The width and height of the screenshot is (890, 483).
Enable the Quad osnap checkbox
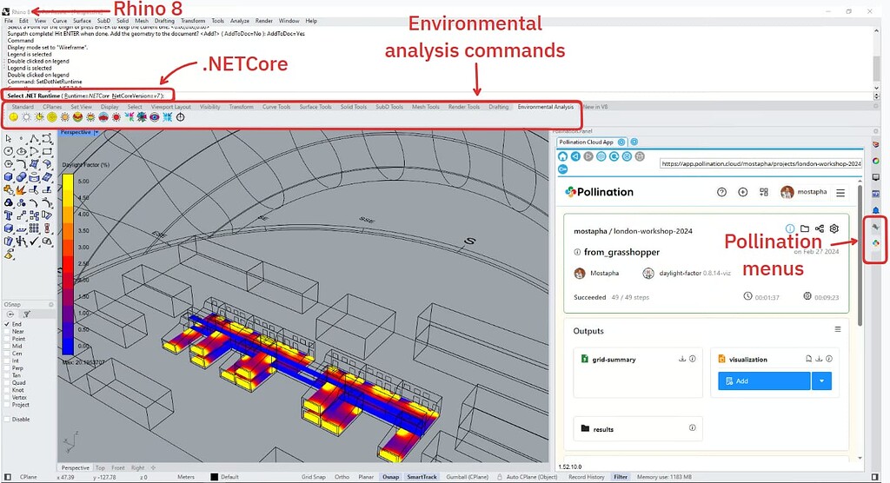tap(7, 382)
